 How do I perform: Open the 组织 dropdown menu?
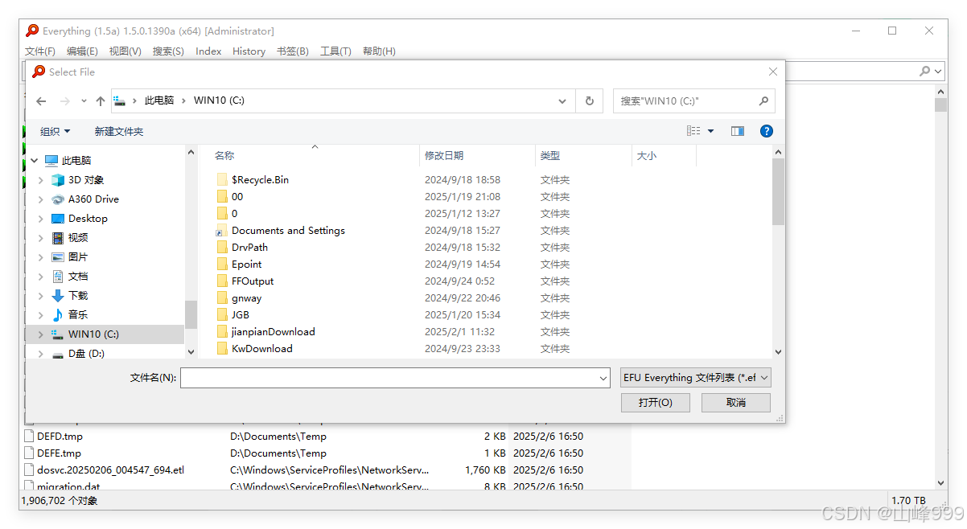[56, 131]
